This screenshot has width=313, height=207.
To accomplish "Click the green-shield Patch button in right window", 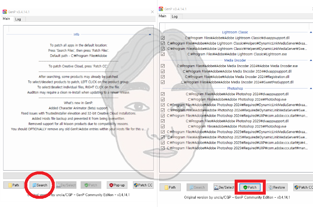I will (x=250, y=187).
